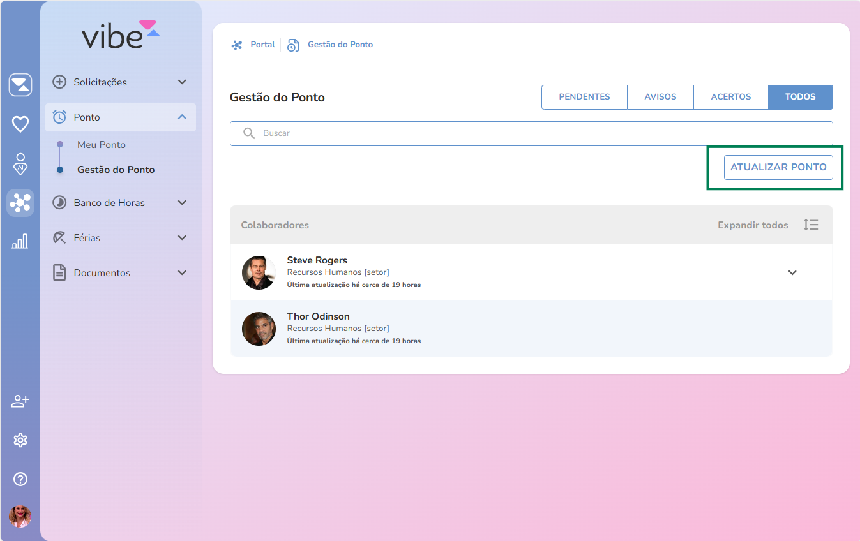Open Meu Ponto submenu link
Screen dimensions: 860x541
coord(102,145)
